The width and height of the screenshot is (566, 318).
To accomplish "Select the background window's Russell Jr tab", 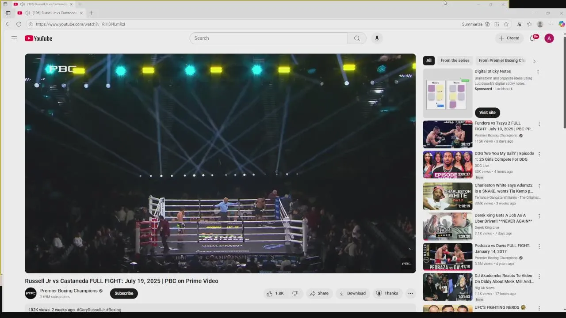I will [42, 4].
